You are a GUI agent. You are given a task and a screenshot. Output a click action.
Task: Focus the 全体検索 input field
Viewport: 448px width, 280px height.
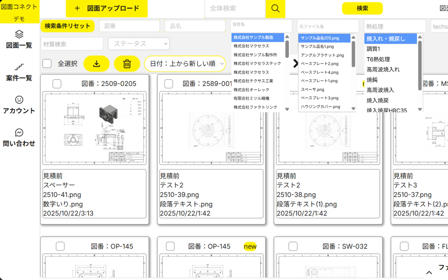click(235, 9)
